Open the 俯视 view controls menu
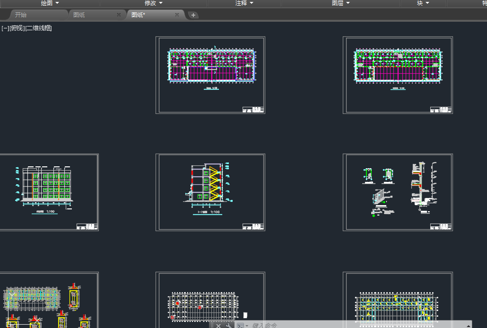Viewport: 487px width, 328px height. click(x=17, y=28)
